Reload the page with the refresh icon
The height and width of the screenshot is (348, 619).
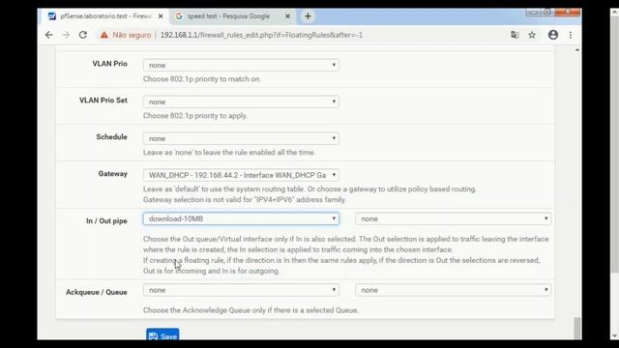83,35
